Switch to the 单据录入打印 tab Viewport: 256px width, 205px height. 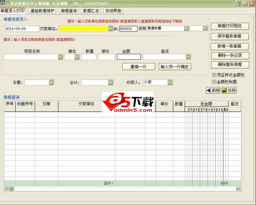[13, 11]
